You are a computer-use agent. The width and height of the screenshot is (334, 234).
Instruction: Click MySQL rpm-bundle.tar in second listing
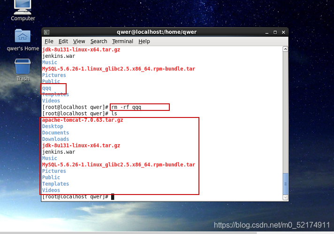pyautogui.click(x=118, y=164)
